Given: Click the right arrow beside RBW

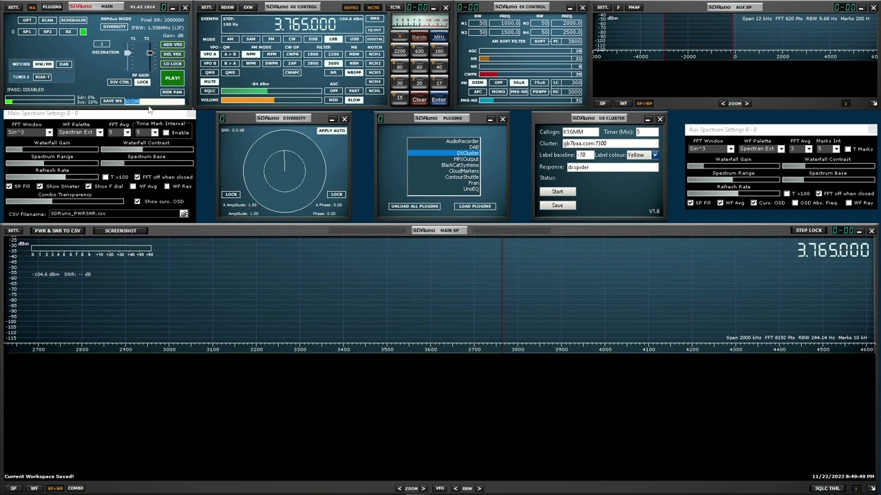Looking at the screenshot, I should tap(479, 488).
